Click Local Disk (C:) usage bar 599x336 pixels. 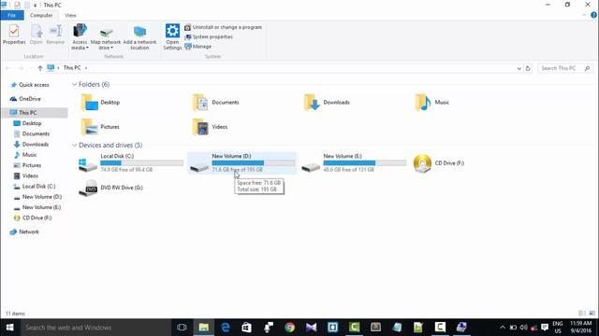[x=141, y=163]
